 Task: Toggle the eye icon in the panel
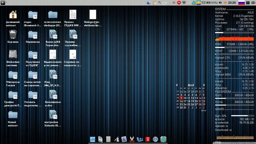point(253,3)
